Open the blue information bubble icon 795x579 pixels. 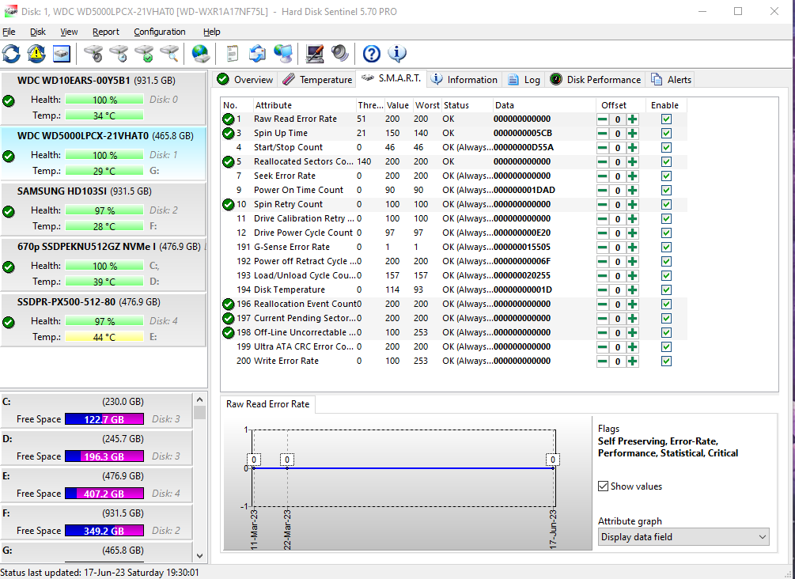point(397,53)
